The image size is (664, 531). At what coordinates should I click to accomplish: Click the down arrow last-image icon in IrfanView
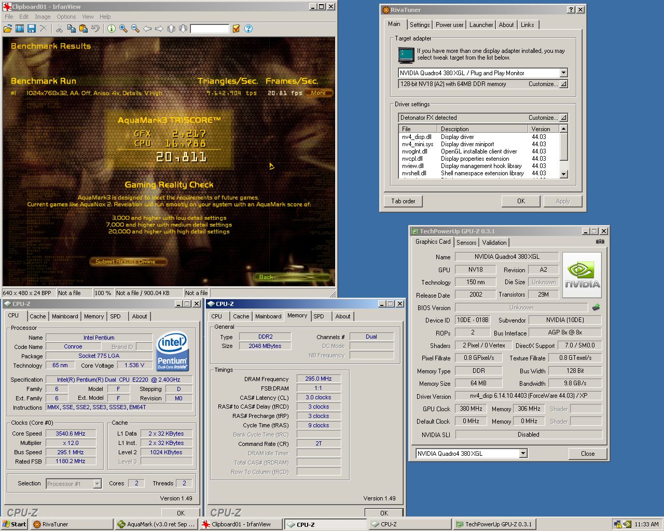pos(183,29)
